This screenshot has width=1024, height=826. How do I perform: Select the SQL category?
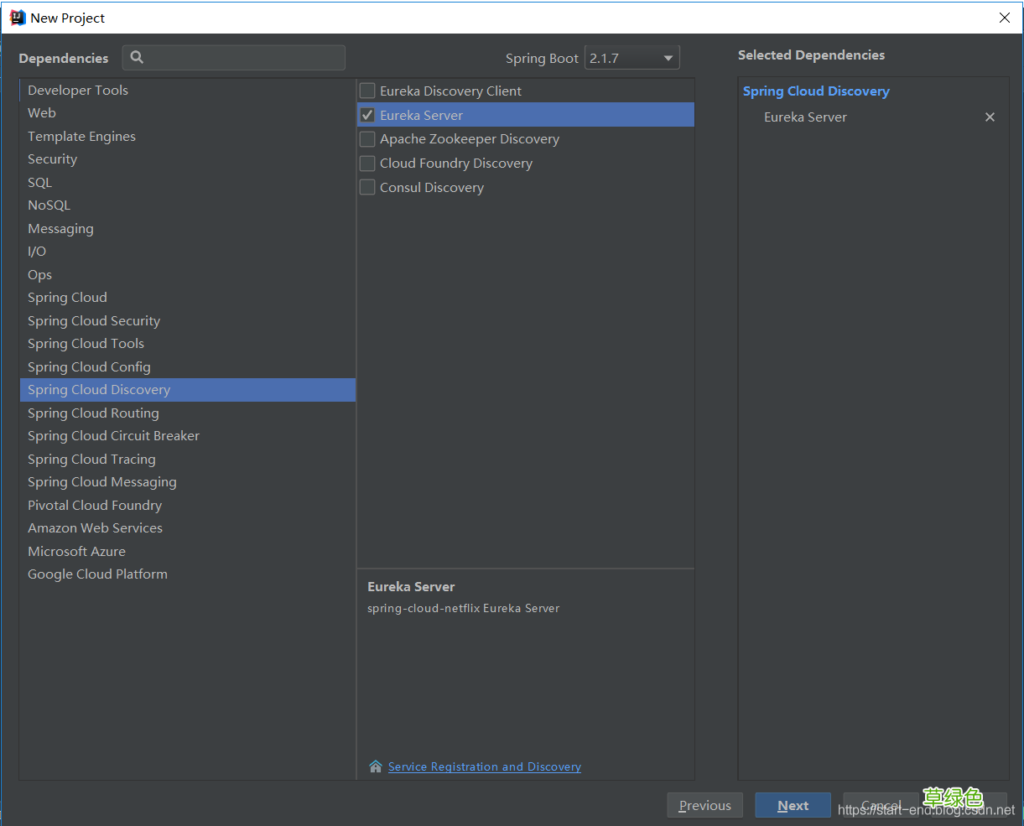188,183
